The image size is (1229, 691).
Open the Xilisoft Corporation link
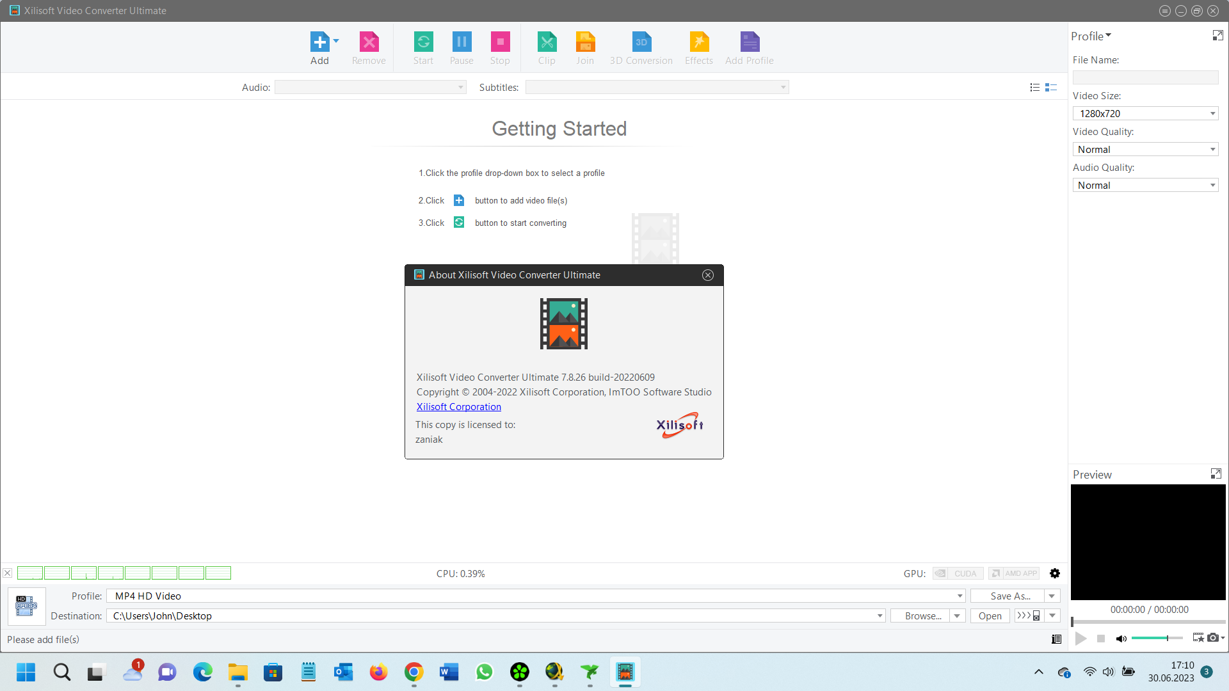(x=458, y=407)
